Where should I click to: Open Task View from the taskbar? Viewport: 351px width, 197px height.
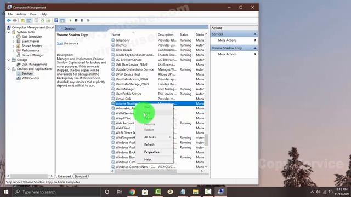[120, 192]
